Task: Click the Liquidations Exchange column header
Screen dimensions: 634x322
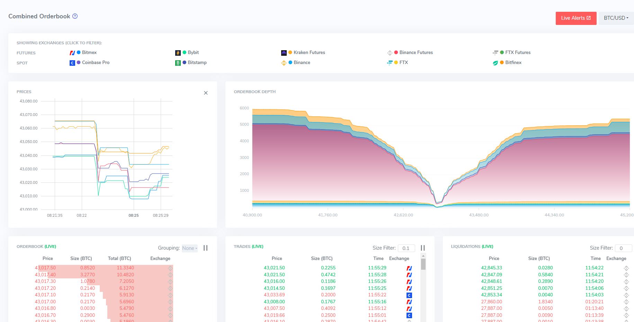Action: (616, 258)
